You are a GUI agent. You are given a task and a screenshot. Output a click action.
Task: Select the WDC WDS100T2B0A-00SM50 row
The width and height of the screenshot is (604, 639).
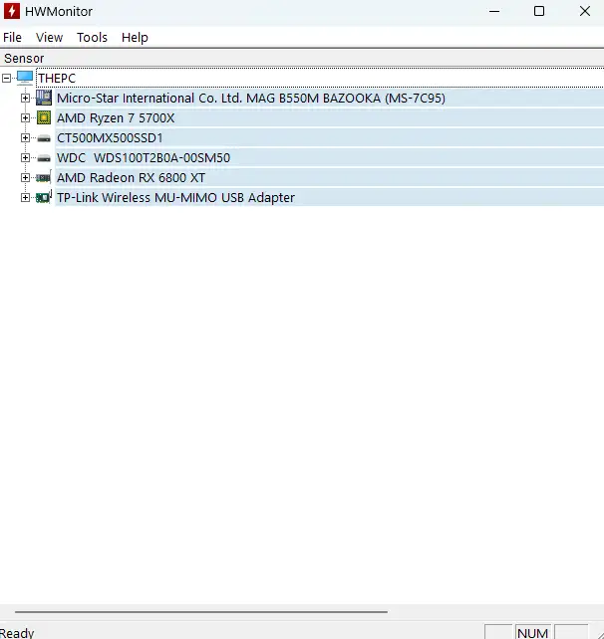(329, 157)
